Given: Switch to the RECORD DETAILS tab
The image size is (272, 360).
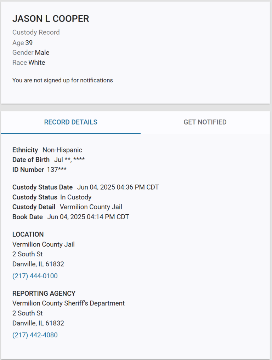Looking at the screenshot, I should pyautogui.click(x=71, y=122).
